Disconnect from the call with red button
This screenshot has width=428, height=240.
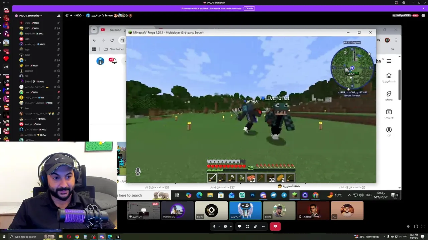click(275, 226)
